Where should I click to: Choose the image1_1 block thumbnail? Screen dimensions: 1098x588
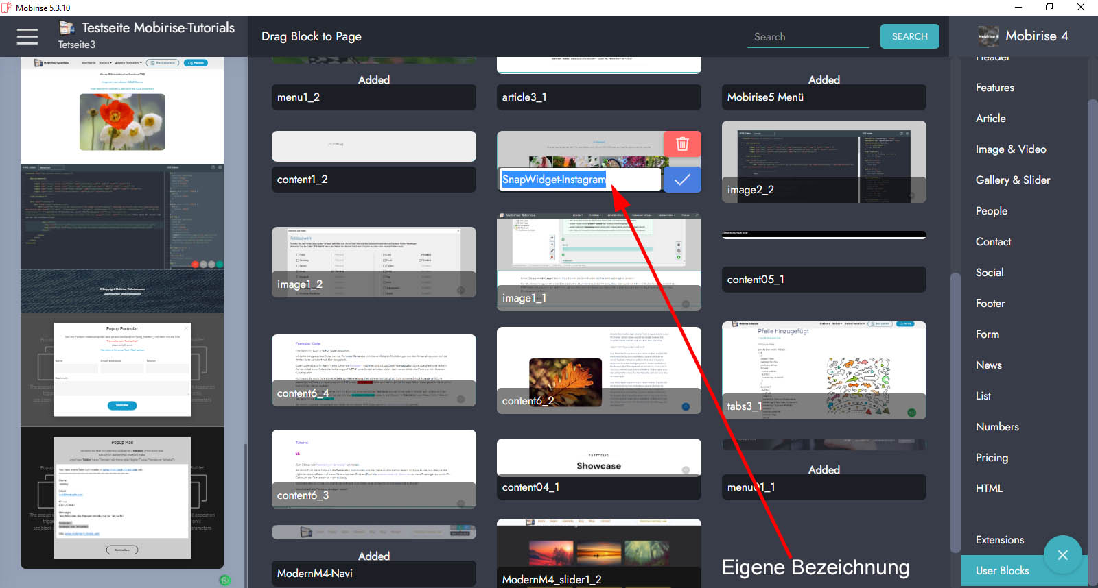pos(599,262)
